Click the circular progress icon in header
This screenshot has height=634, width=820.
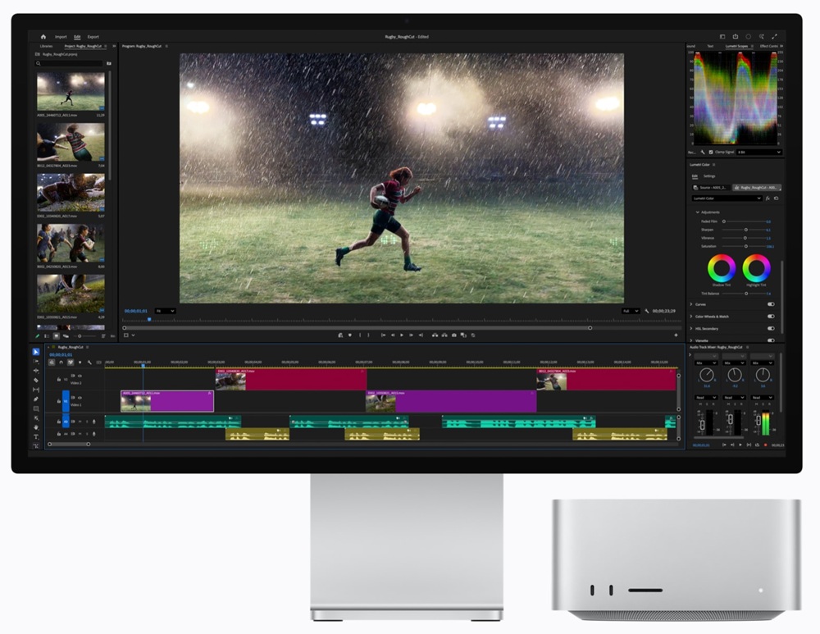[749, 37]
